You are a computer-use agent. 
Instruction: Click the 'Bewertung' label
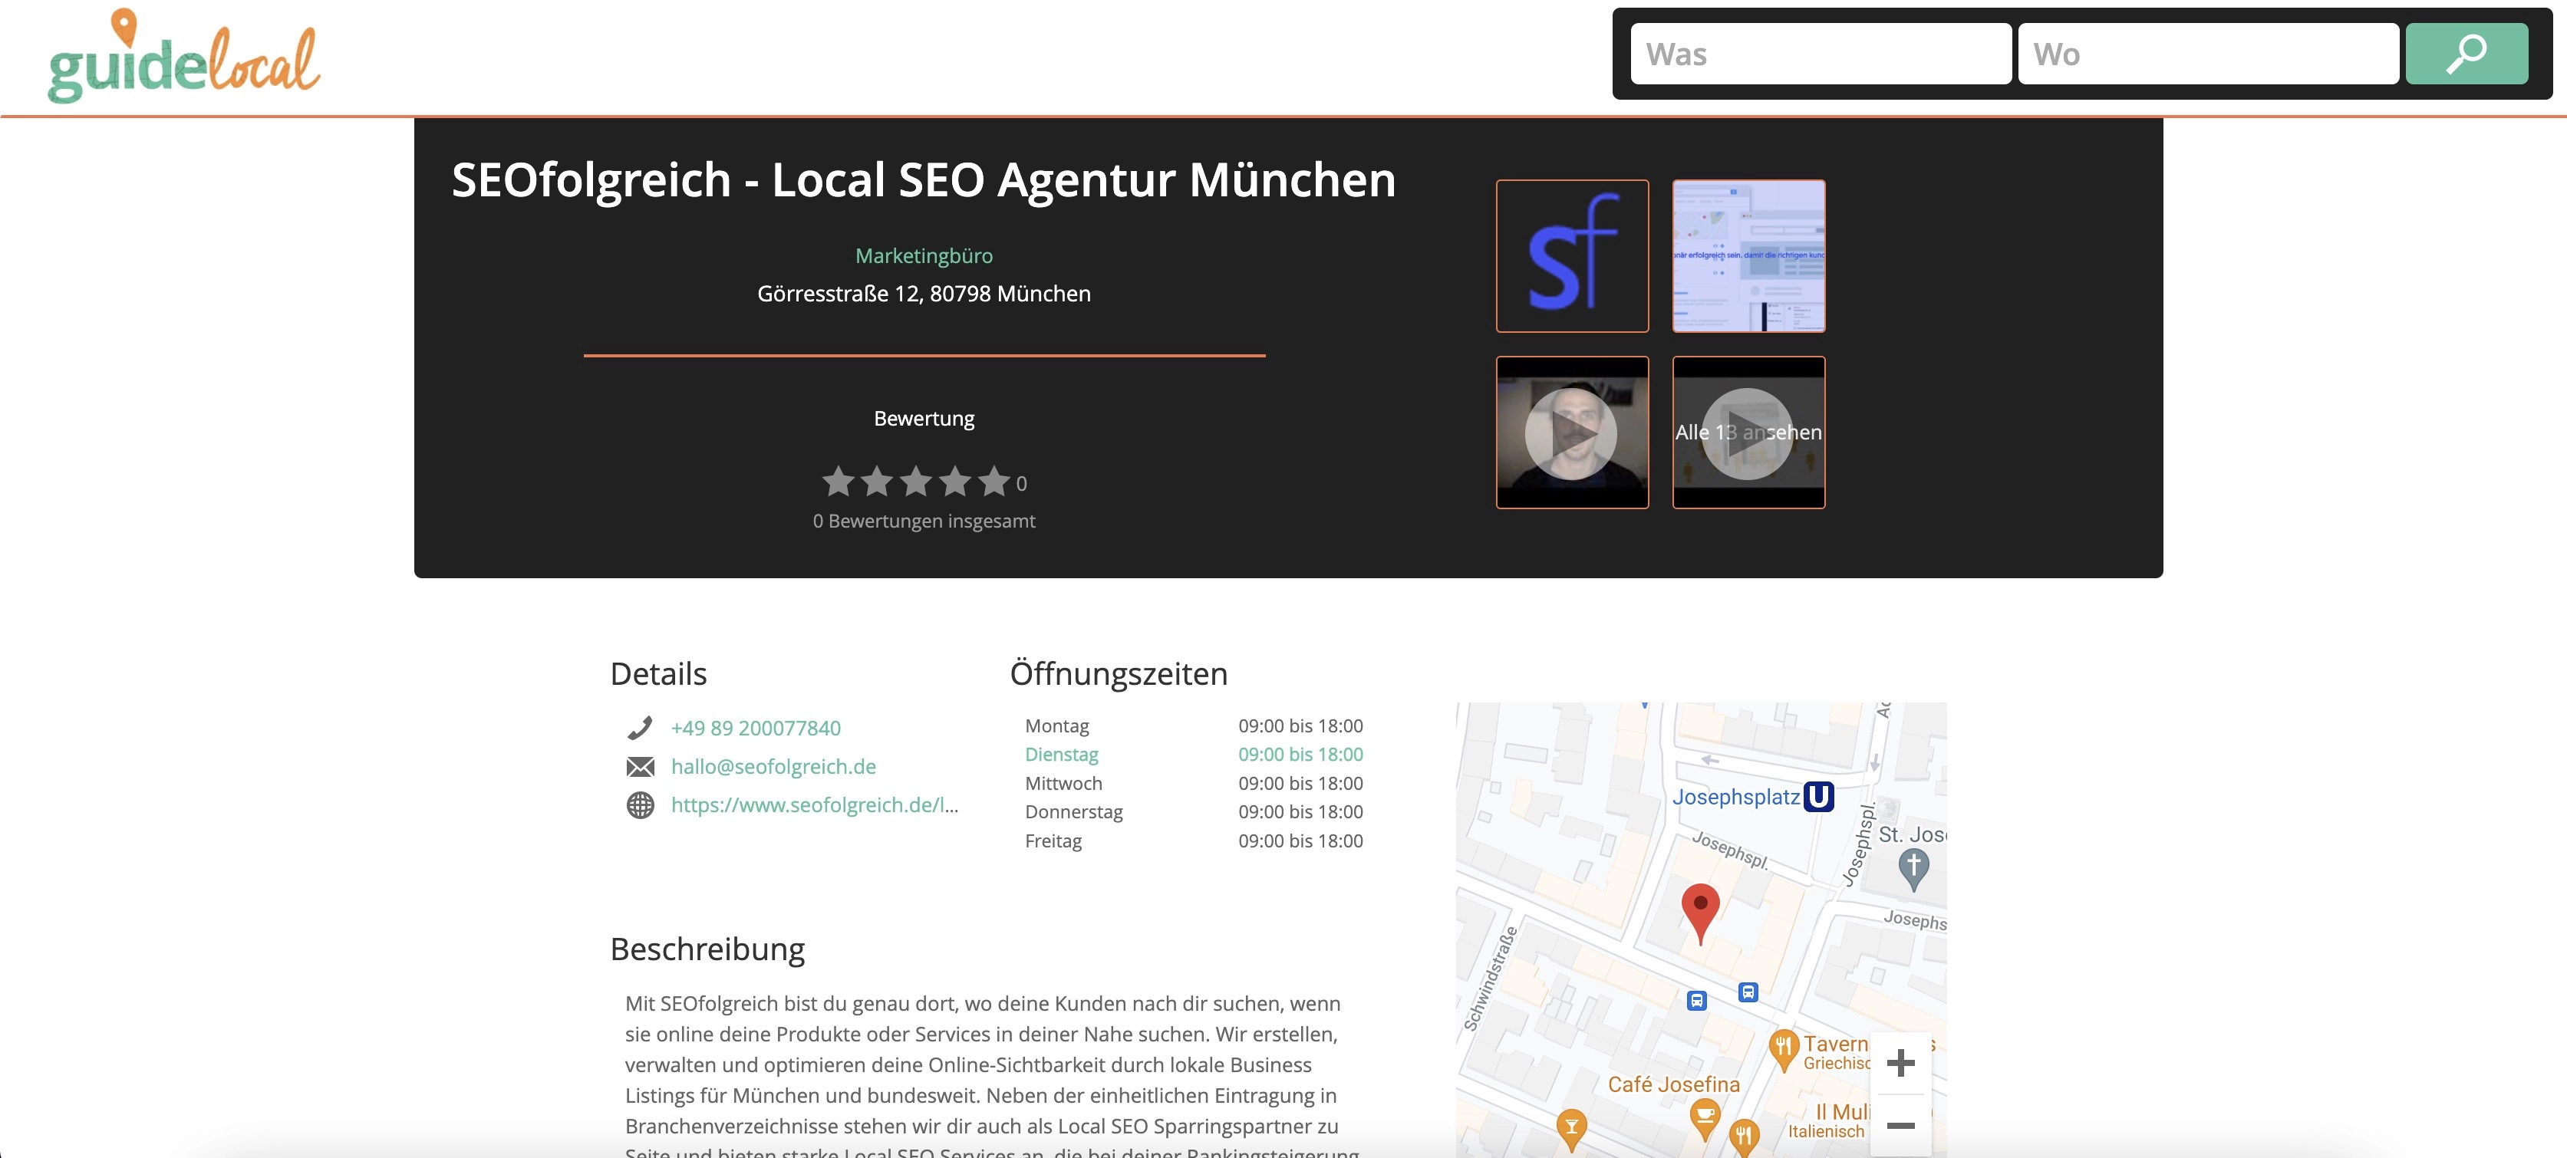(x=924, y=418)
